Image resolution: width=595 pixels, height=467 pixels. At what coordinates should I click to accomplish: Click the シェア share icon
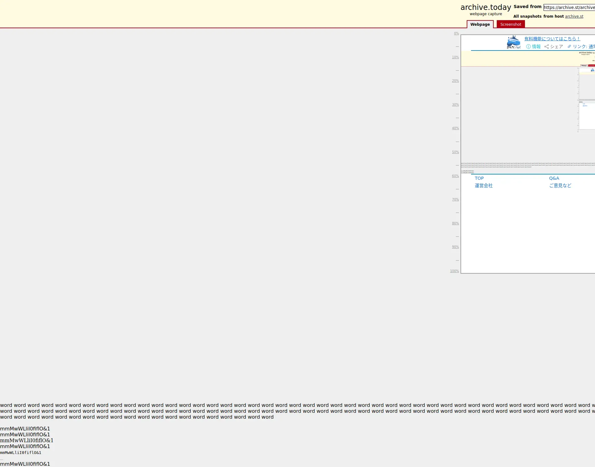click(547, 46)
